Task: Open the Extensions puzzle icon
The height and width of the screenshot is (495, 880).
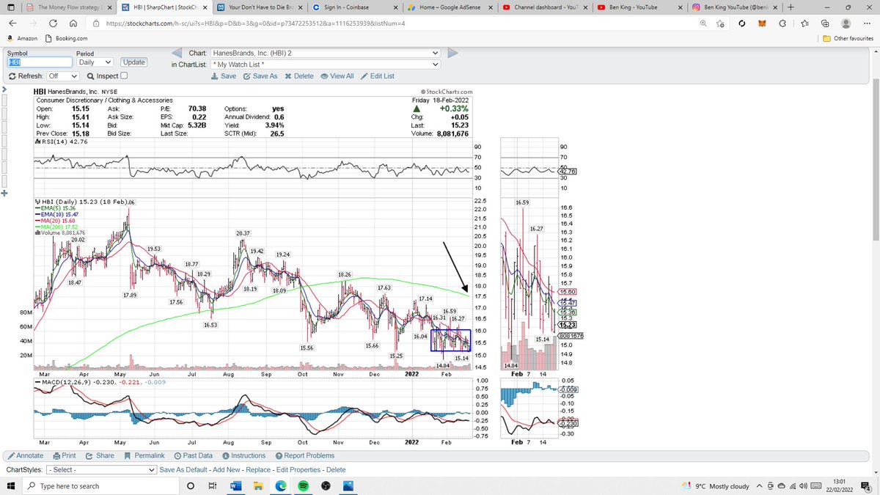Action: pos(782,23)
